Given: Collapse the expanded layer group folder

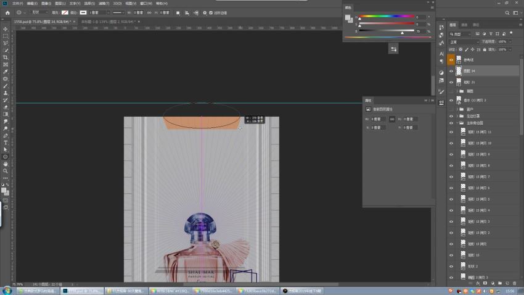Looking at the screenshot, I should tap(457, 123).
